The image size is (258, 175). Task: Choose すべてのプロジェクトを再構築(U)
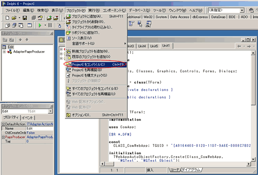pos(96,94)
